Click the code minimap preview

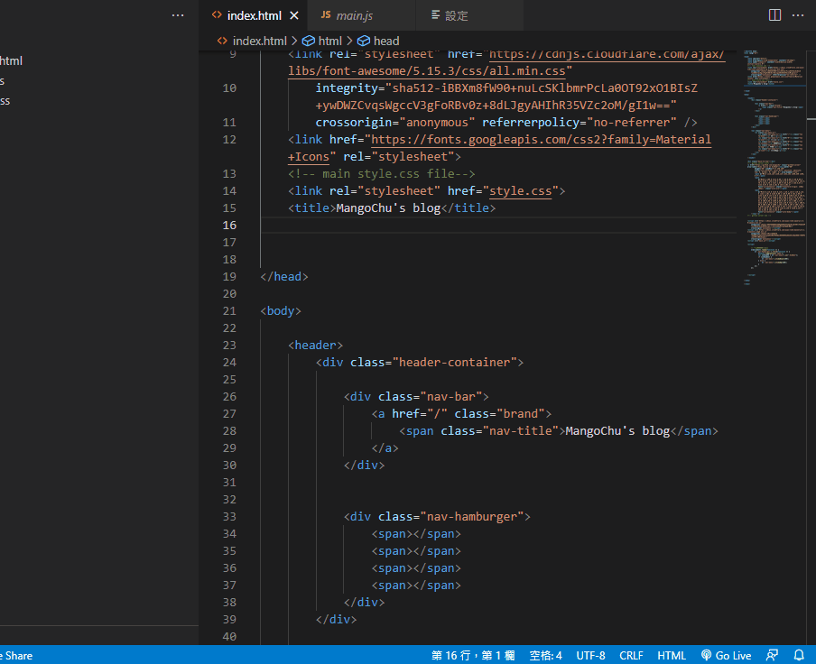[772, 162]
